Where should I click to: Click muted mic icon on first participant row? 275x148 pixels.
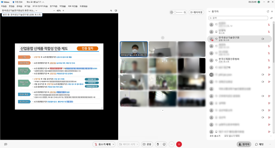pos(269,25)
